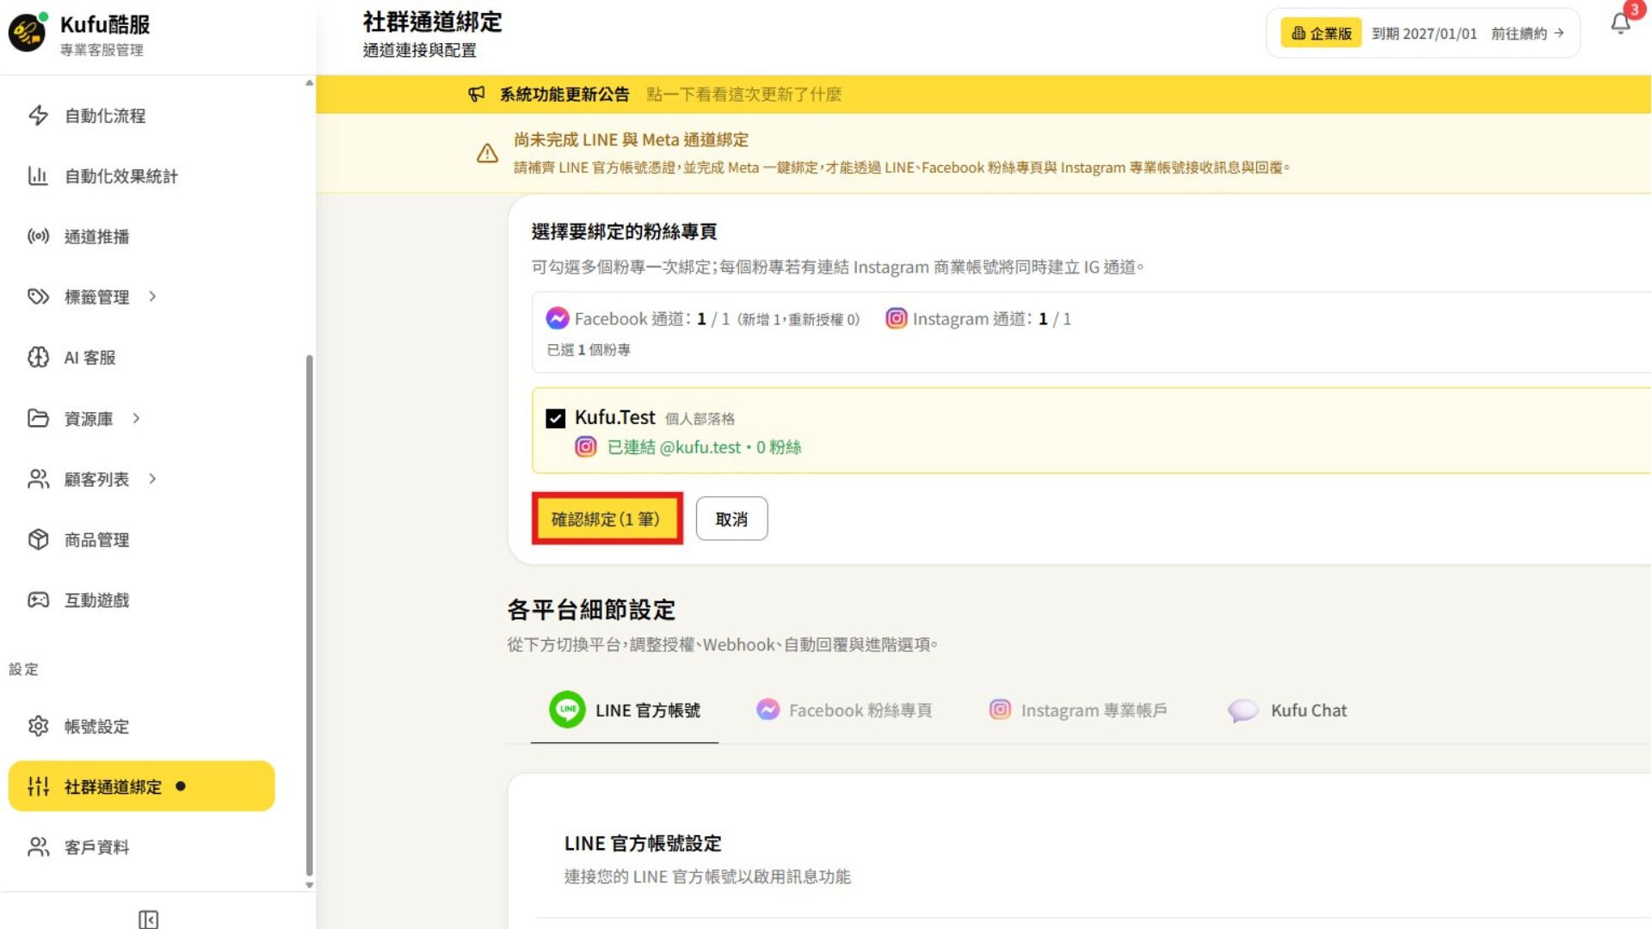Viewport: 1652px width, 929px height.
Task: Click the announcement megaphone icon
Action: [477, 94]
